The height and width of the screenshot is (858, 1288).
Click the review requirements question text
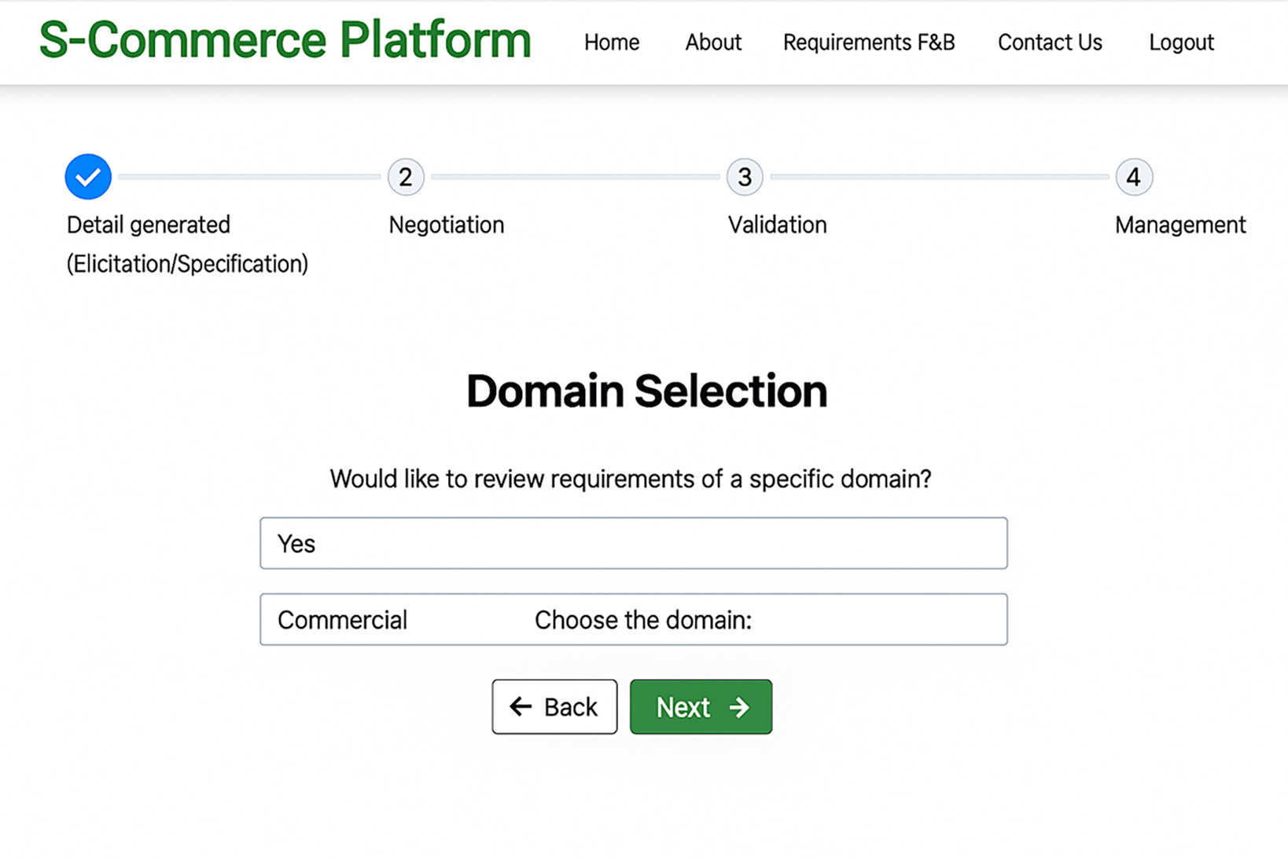click(x=630, y=478)
